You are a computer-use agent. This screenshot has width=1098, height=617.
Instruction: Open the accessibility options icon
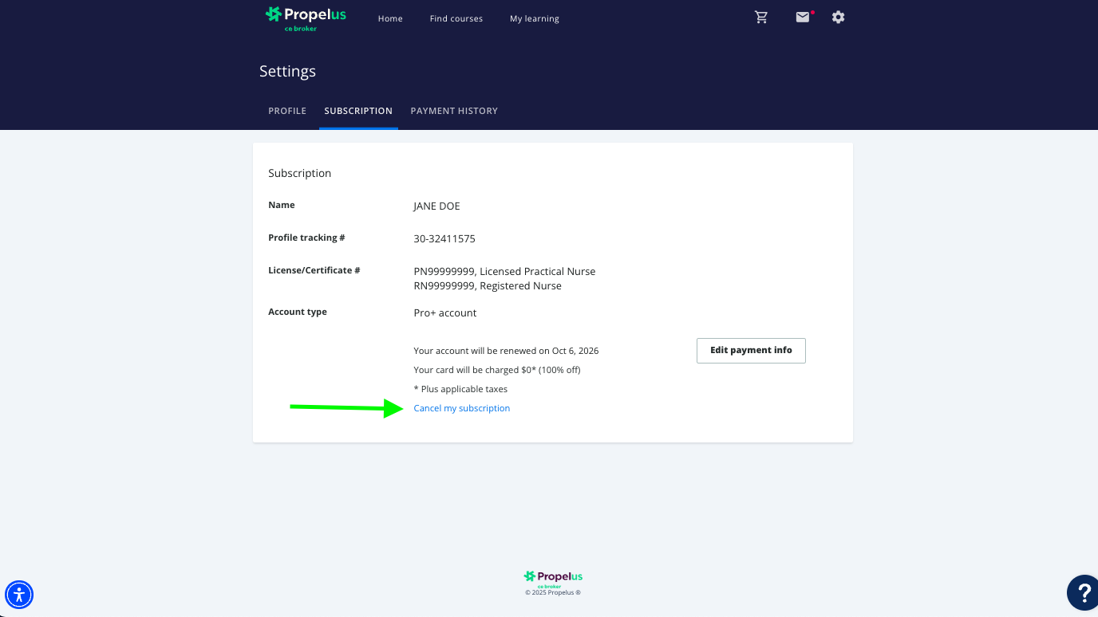[x=19, y=595]
